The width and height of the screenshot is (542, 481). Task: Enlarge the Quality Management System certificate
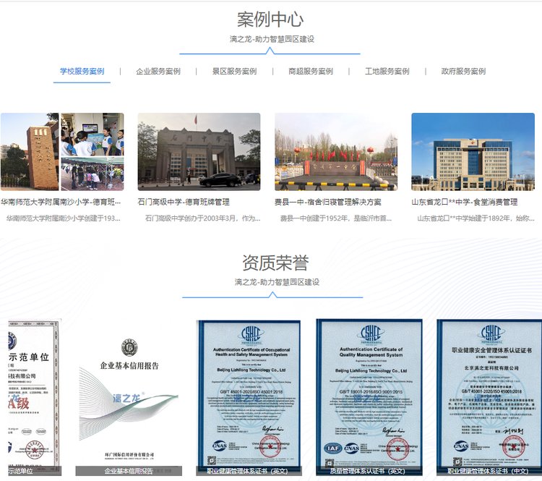pos(369,393)
